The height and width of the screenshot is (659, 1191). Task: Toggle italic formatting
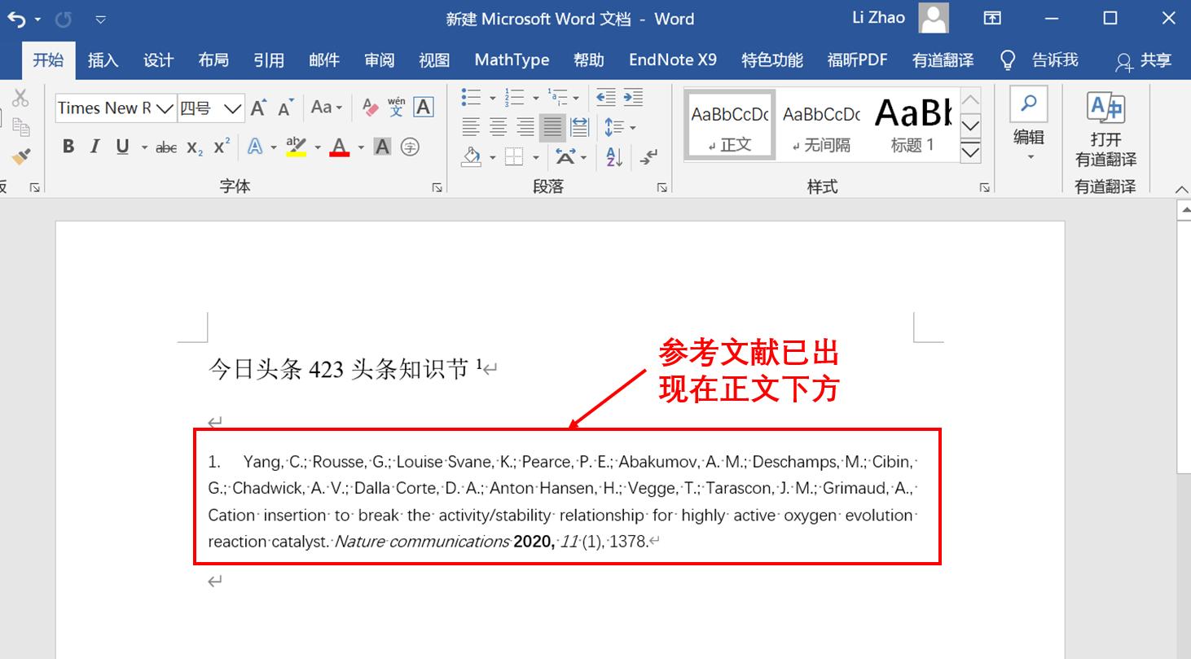click(94, 147)
